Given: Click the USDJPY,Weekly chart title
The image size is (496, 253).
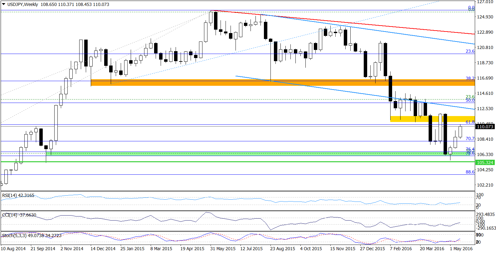Looking at the screenshot, I should click(x=22, y=4).
